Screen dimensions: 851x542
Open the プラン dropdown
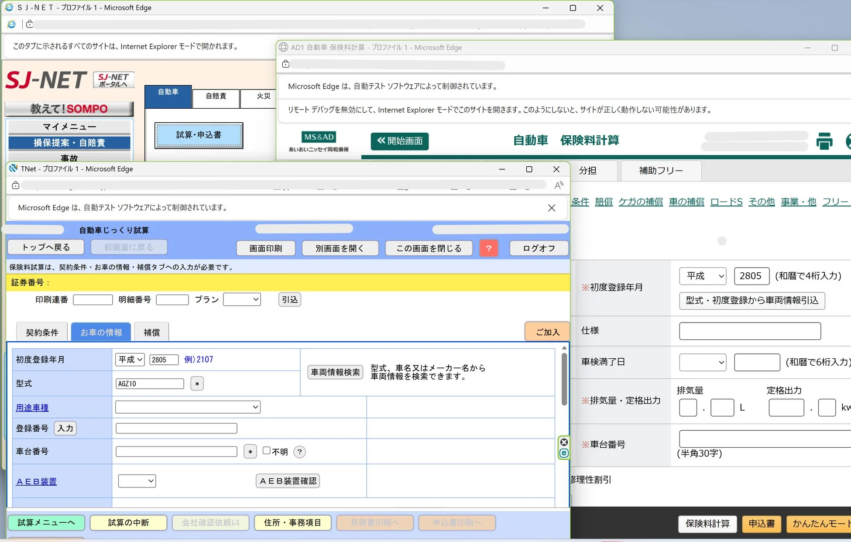[x=242, y=299]
